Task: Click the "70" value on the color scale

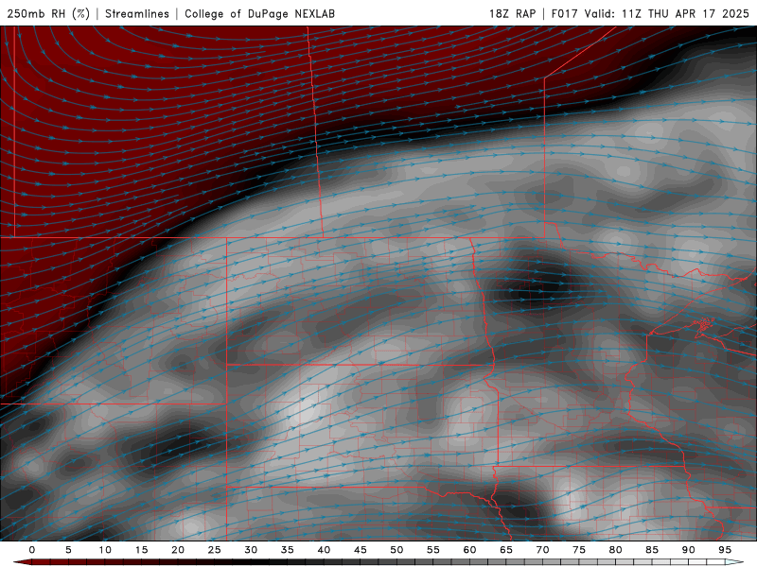Action: pos(542,550)
